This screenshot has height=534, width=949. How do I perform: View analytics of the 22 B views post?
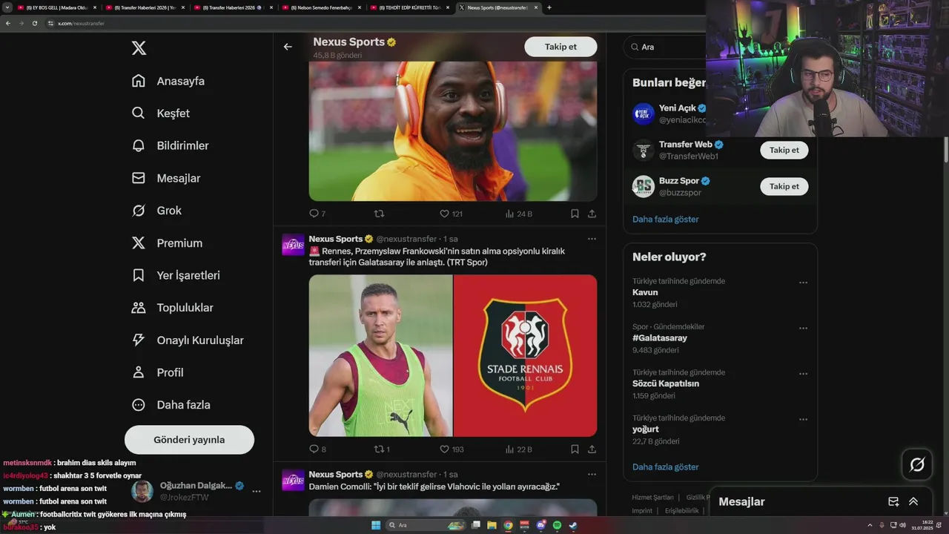[x=519, y=449]
